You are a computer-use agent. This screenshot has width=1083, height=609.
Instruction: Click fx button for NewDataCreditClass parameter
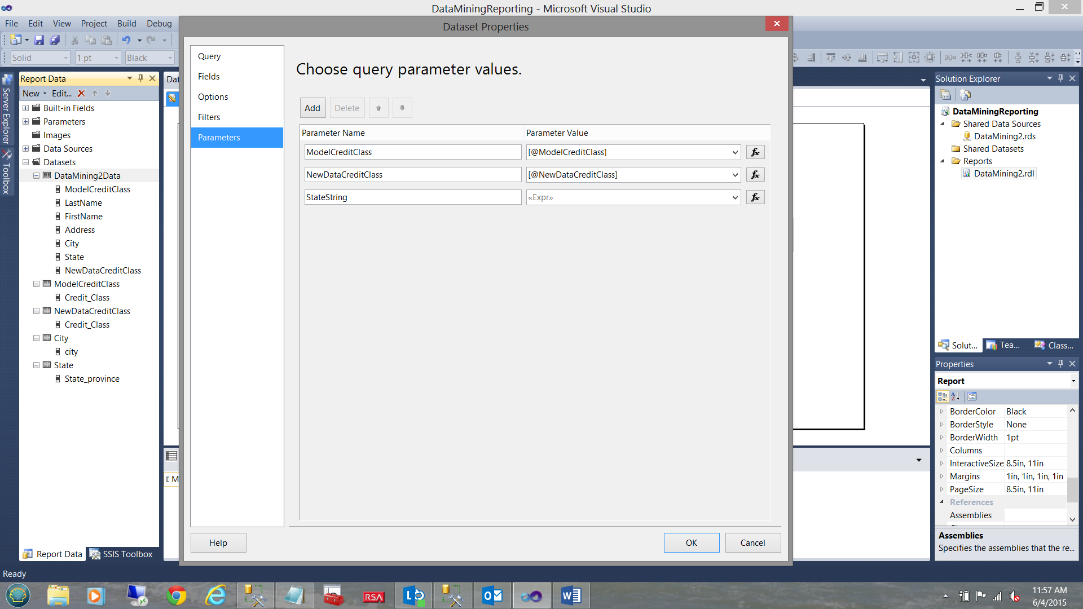tap(755, 175)
